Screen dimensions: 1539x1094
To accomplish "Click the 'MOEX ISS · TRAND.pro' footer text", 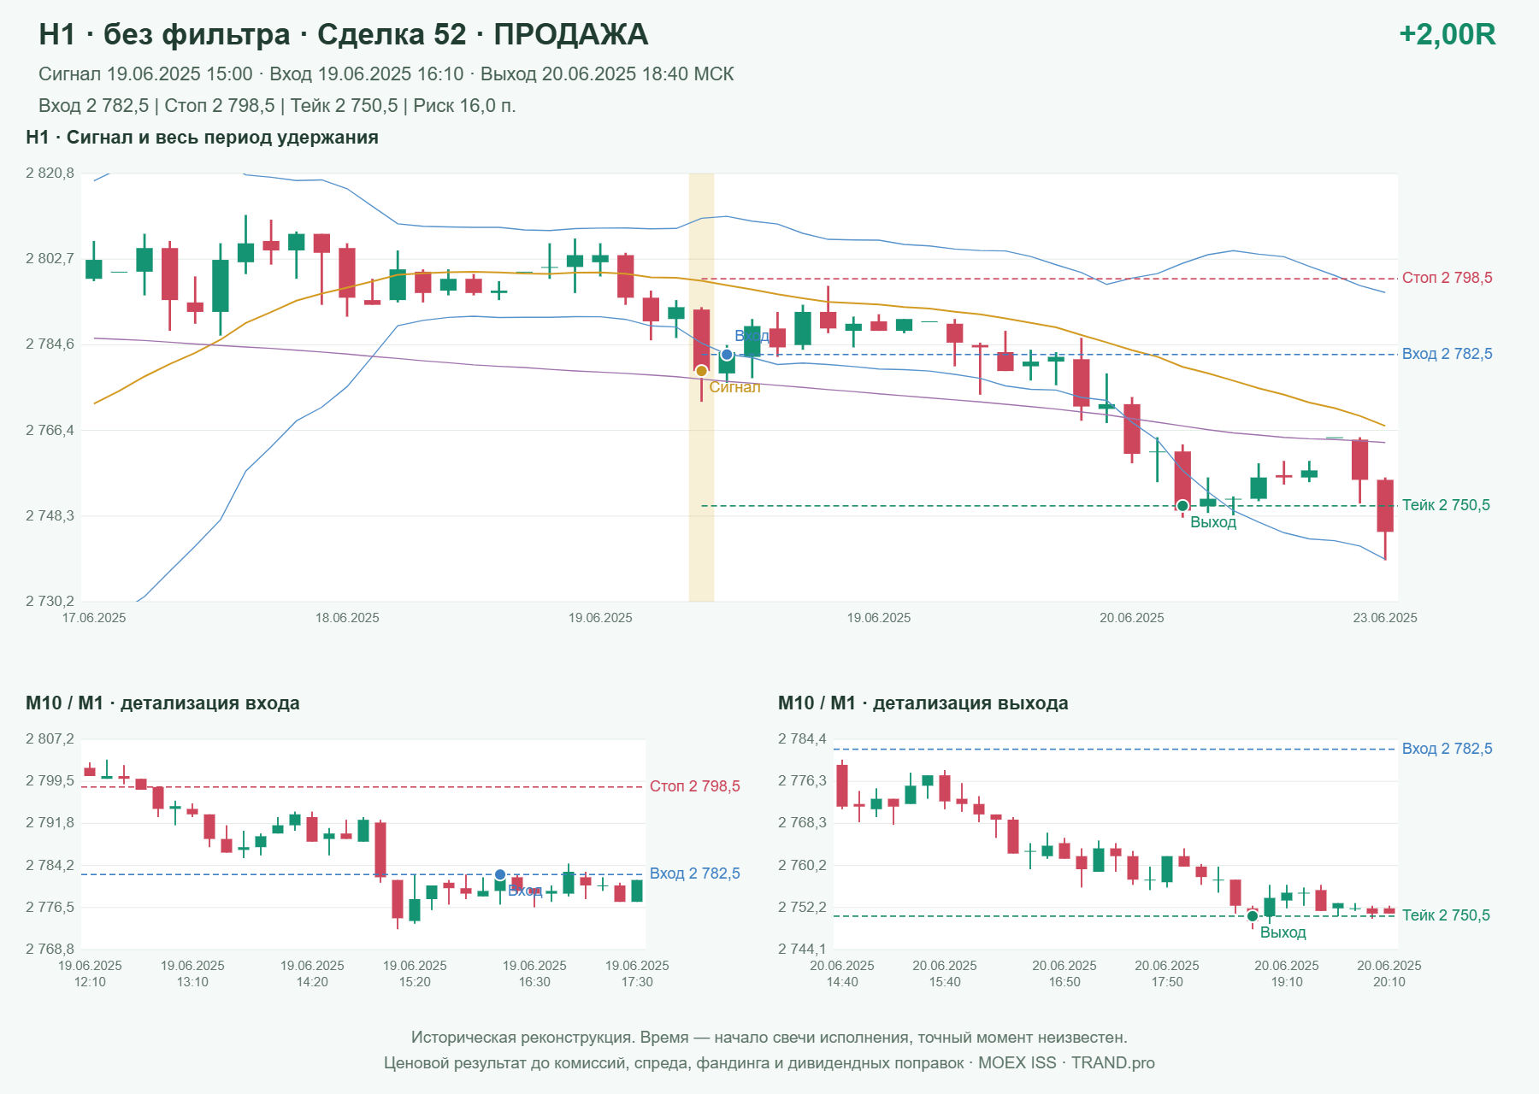I will point(1066,1063).
